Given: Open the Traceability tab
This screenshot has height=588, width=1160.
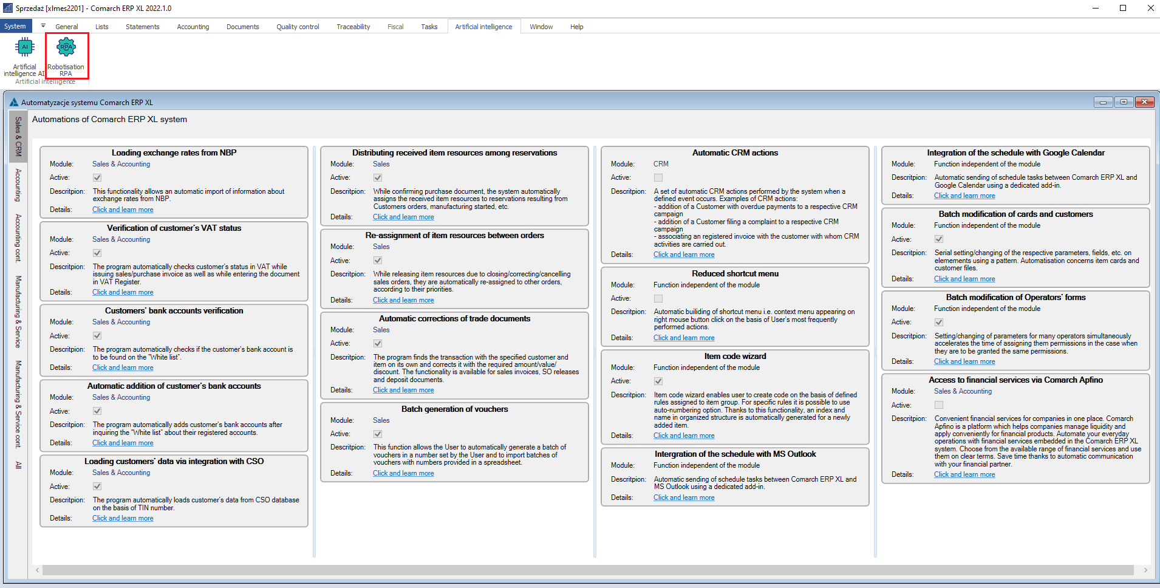Looking at the screenshot, I should [x=353, y=27].
